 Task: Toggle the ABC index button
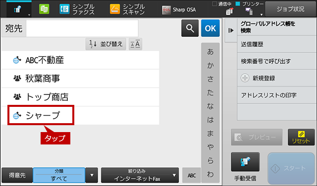192,175
